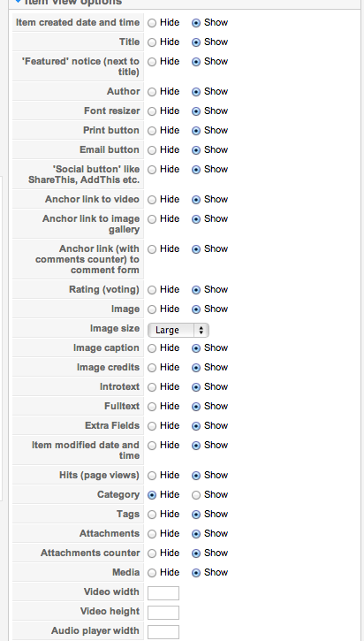Select Hide for Tags
Image resolution: width=364 pixels, height=641 pixels.
coord(152,515)
